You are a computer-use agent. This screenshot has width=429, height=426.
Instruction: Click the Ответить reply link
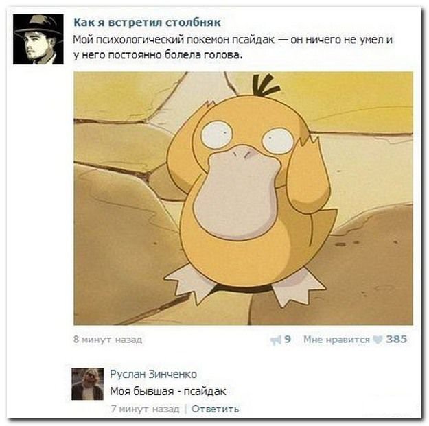(x=215, y=409)
